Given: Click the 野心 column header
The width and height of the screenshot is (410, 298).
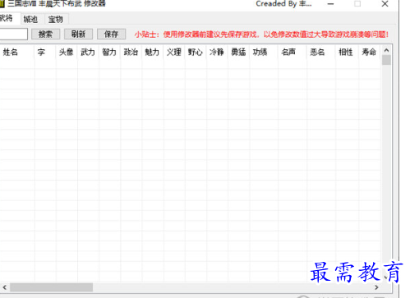Looking at the screenshot, I should pos(196,52).
